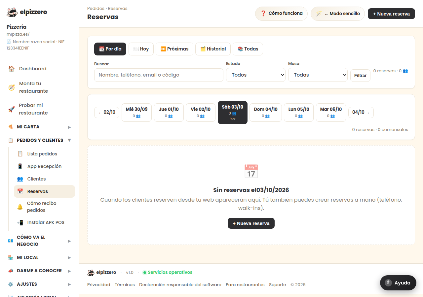Toggle Modo sencillo mode
The image size is (423, 297).
click(x=338, y=14)
